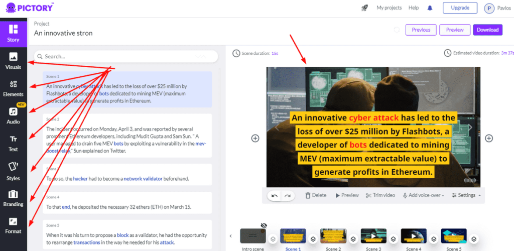Image resolution: width=514 pixels, height=251 pixels.
Task: Open the Format panel
Action: click(x=14, y=226)
